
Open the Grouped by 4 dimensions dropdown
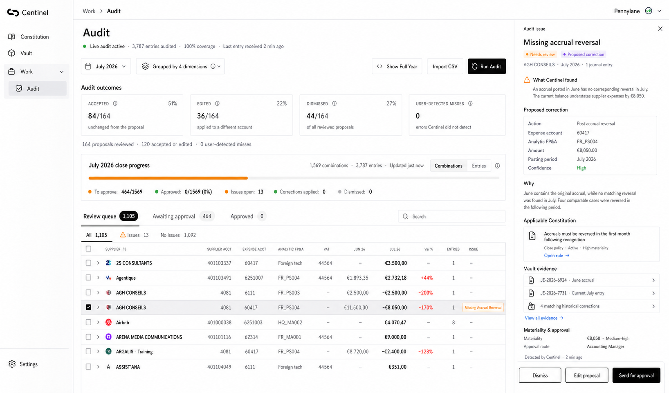[x=180, y=66]
